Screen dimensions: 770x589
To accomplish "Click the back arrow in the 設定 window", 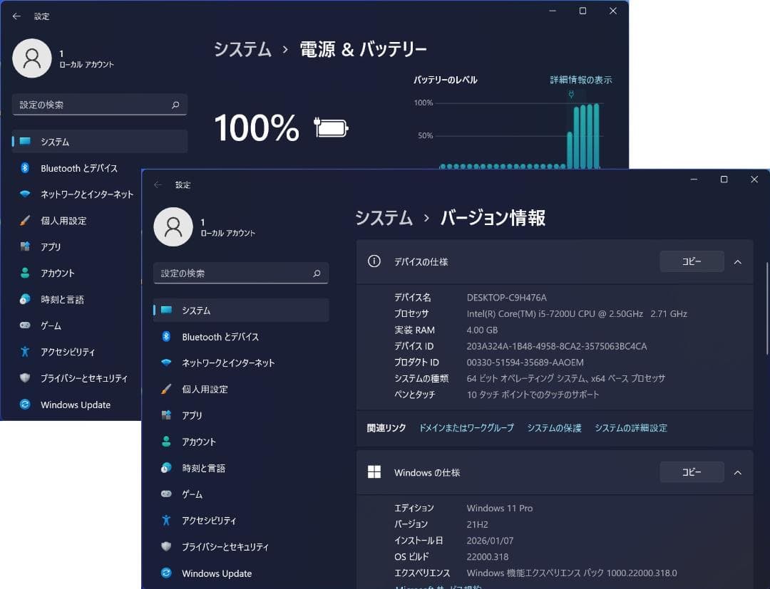I will point(158,184).
